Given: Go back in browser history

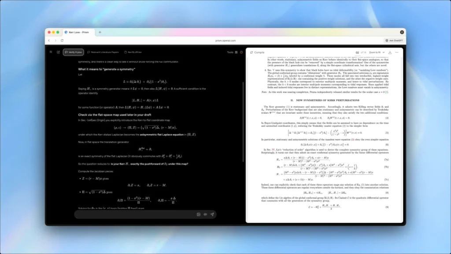Looking at the screenshot, I should (49, 40).
